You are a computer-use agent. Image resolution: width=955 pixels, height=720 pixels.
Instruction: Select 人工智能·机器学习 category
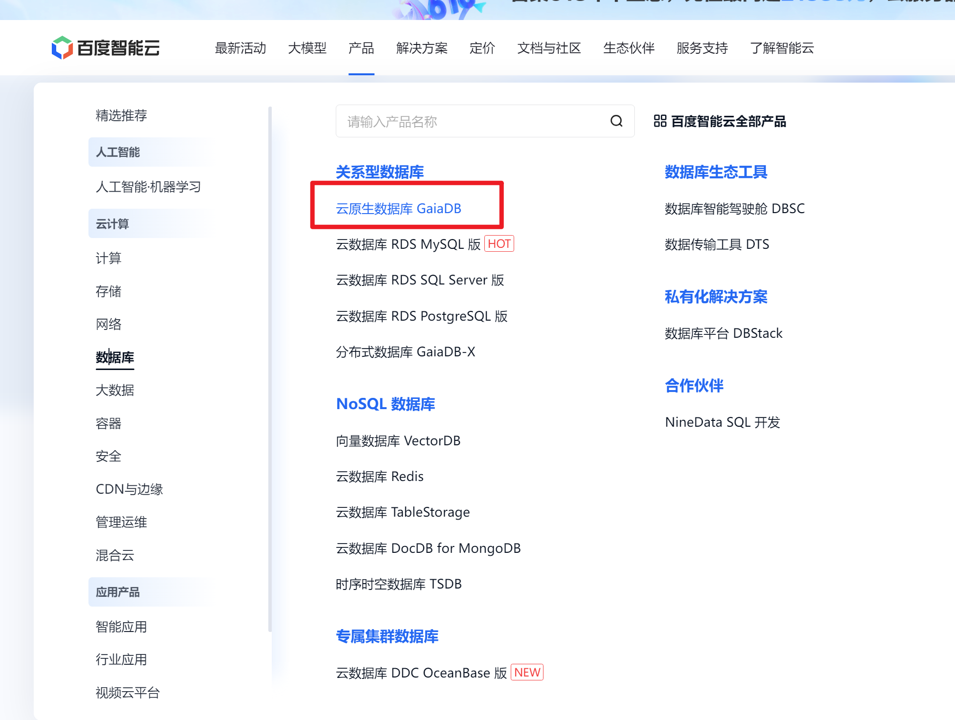(148, 187)
